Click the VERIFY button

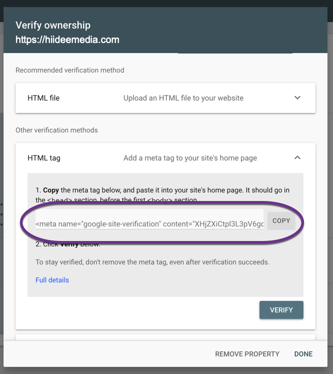pyautogui.click(x=281, y=310)
